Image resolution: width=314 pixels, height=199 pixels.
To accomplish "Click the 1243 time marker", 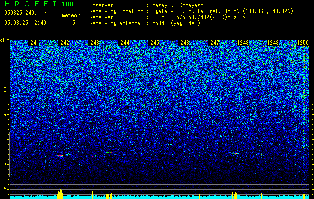I will tap(93, 43).
